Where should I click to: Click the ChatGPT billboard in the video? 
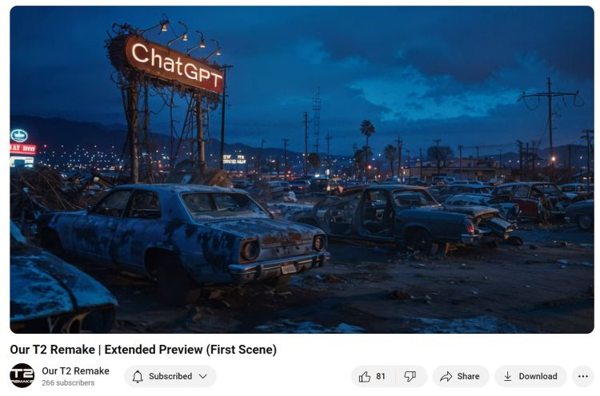174,65
